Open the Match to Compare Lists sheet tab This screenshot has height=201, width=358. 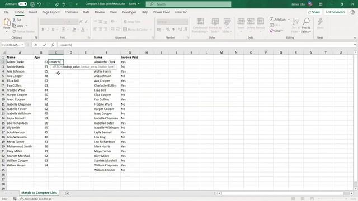point(39,193)
